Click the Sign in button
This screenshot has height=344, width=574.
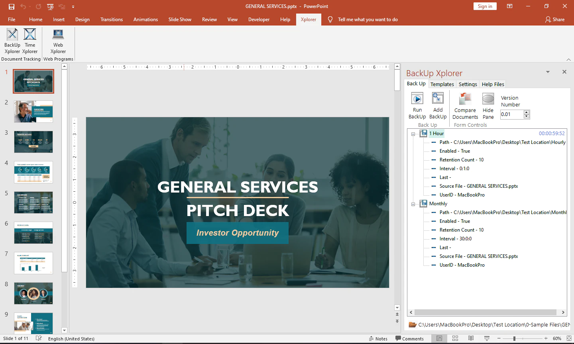click(x=485, y=6)
